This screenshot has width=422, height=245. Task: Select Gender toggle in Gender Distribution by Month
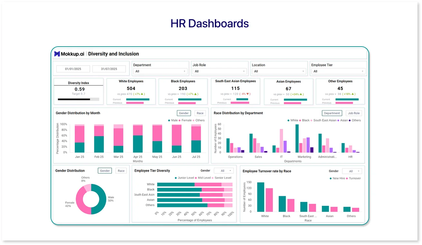point(184,113)
